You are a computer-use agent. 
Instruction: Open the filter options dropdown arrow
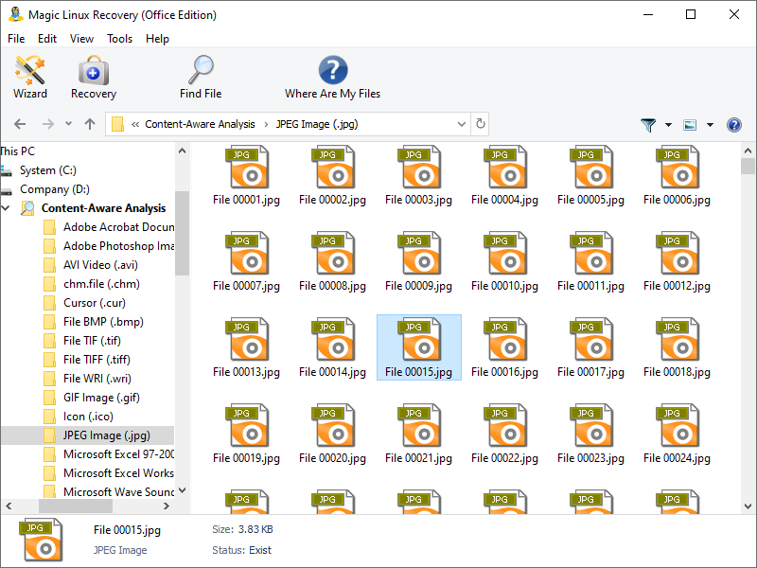tap(668, 125)
